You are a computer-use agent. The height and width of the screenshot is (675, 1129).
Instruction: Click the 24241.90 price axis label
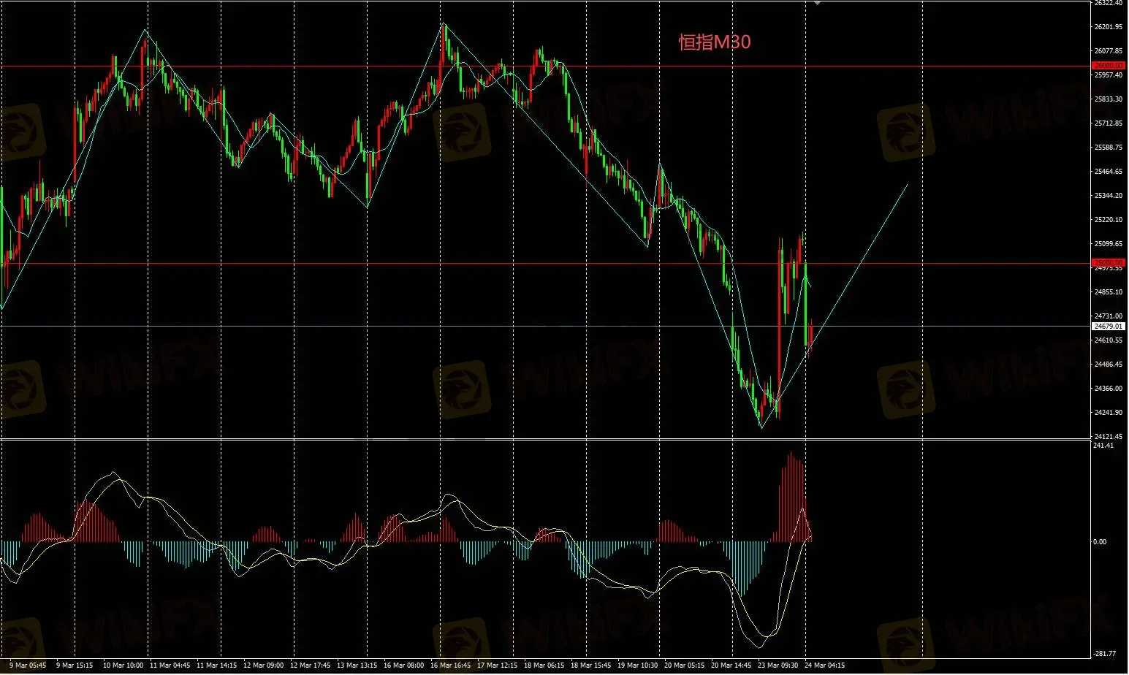click(1109, 413)
